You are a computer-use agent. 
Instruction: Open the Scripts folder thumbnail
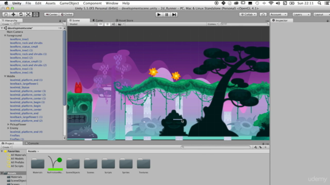coord(108,163)
